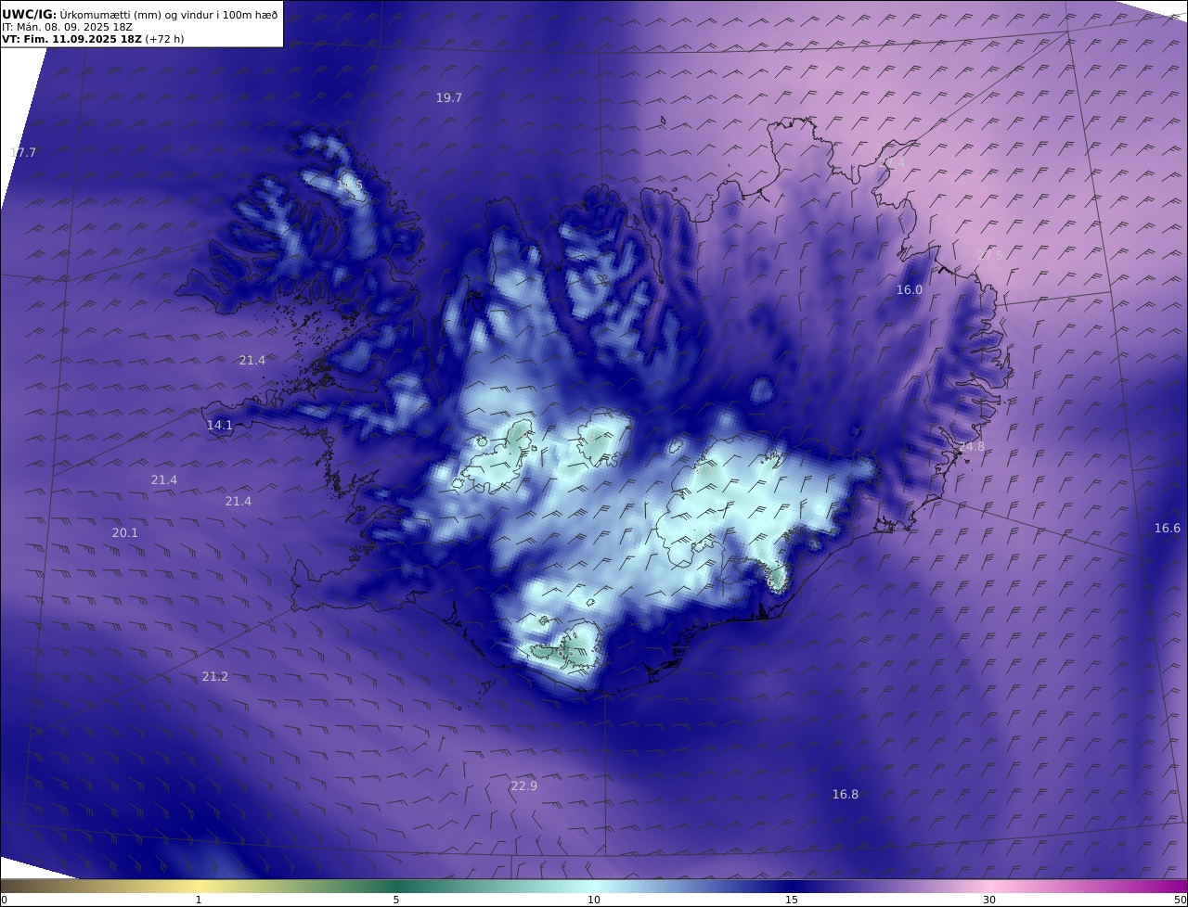The width and height of the screenshot is (1188, 907).
Task: Click the colorbar tick label 50
Action: tap(1181, 900)
